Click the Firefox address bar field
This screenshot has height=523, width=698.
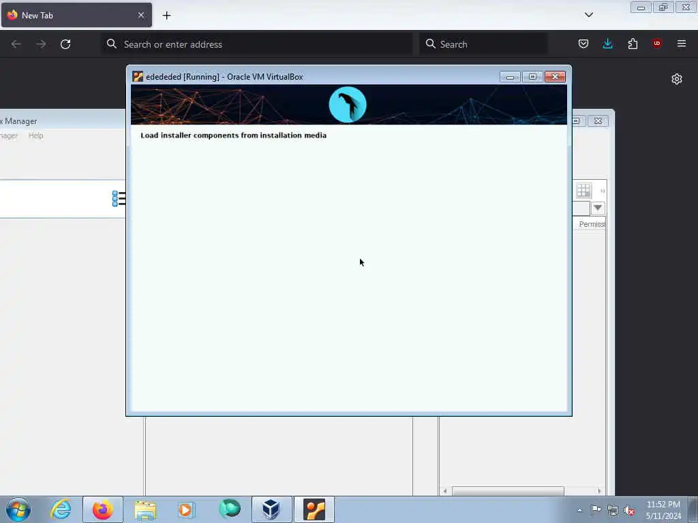[x=257, y=44]
